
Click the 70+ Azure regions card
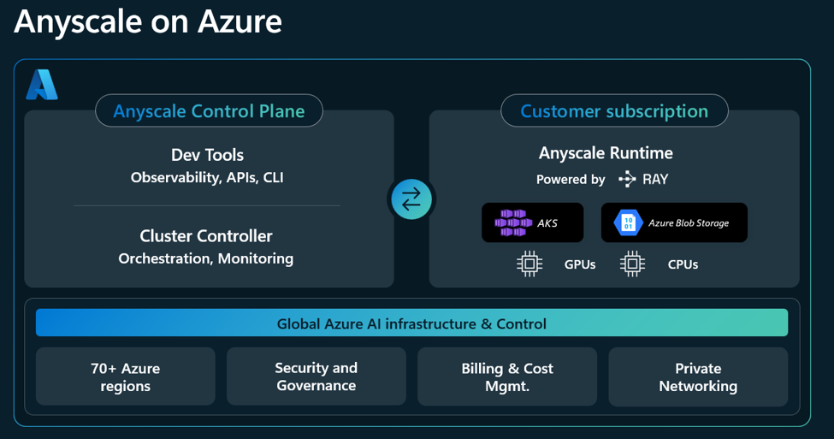click(126, 377)
